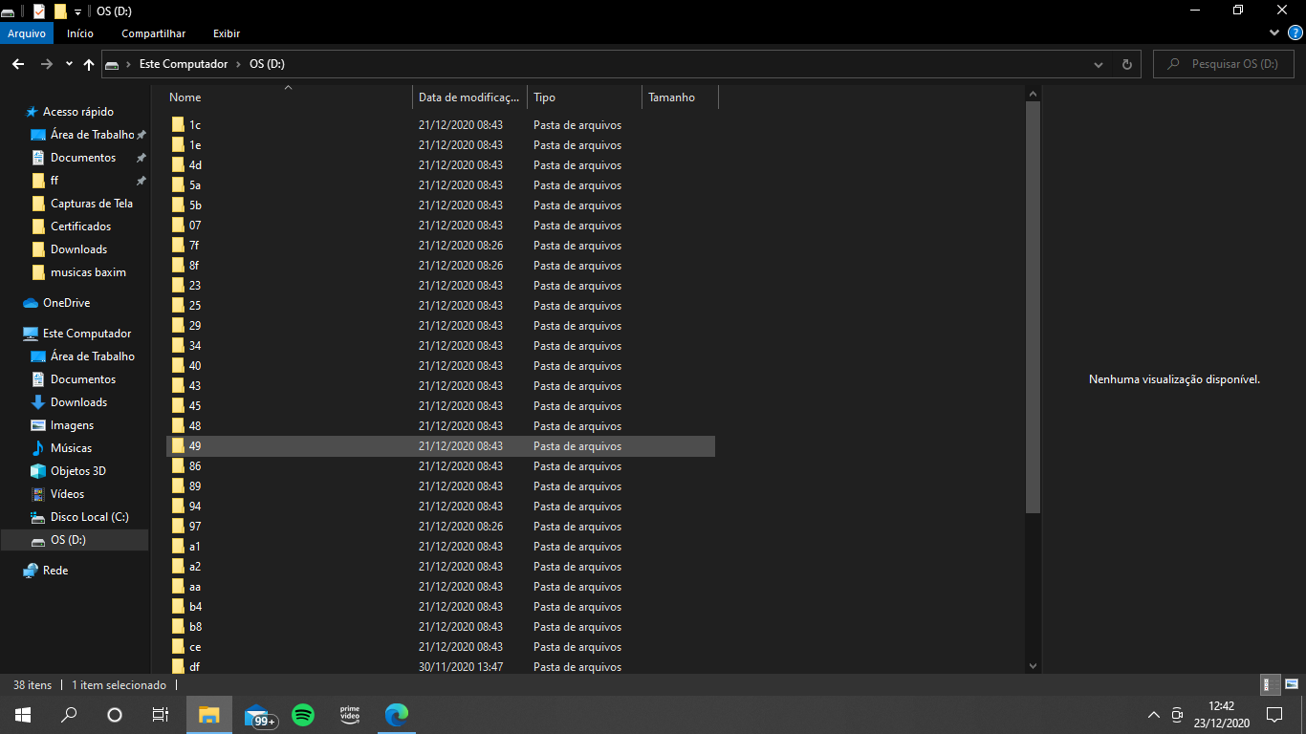This screenshot has width=1306, height=734.
Task: Open Vídeos in navigation pane
Action: point(67,494)
